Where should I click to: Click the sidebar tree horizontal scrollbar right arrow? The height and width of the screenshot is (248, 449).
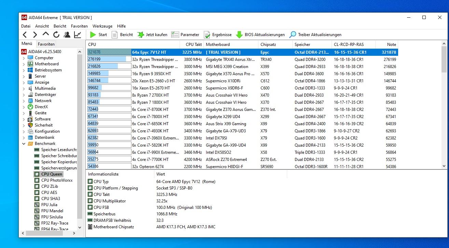74,233
